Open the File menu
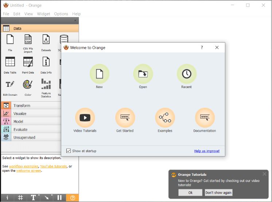The image size is (272, 202). 6,14
